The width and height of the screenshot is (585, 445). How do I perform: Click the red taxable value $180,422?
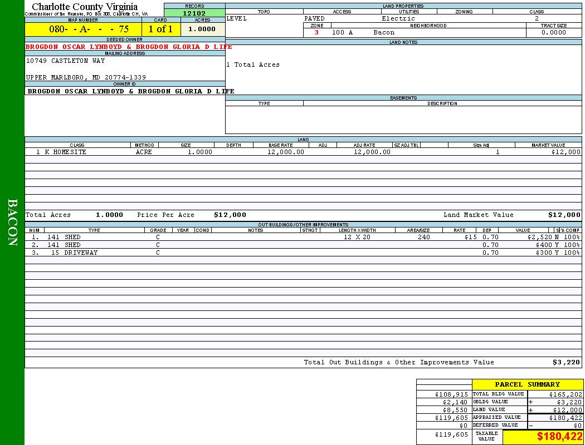(559, 437)
